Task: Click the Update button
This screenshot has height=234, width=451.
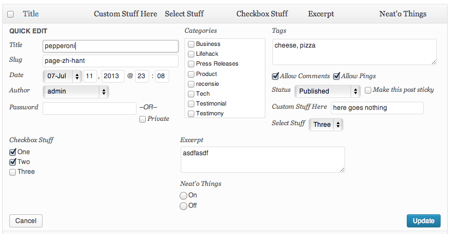Action: click(x=424, y=221)
